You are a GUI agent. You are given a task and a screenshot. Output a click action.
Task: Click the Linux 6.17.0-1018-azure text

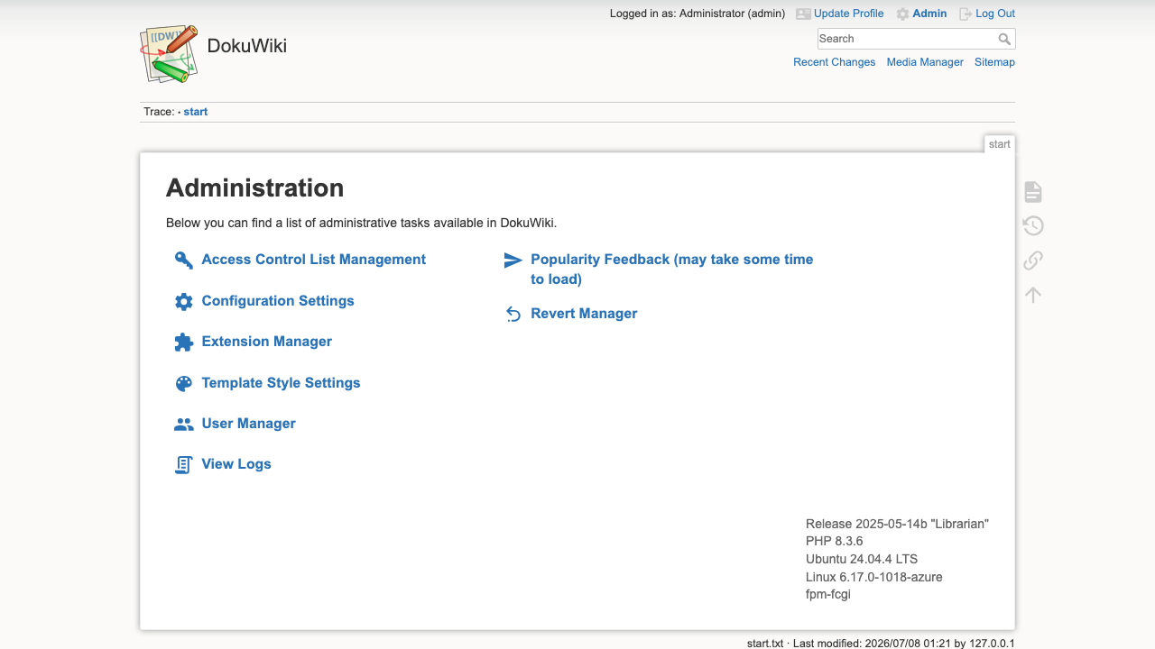click(873, 577)
